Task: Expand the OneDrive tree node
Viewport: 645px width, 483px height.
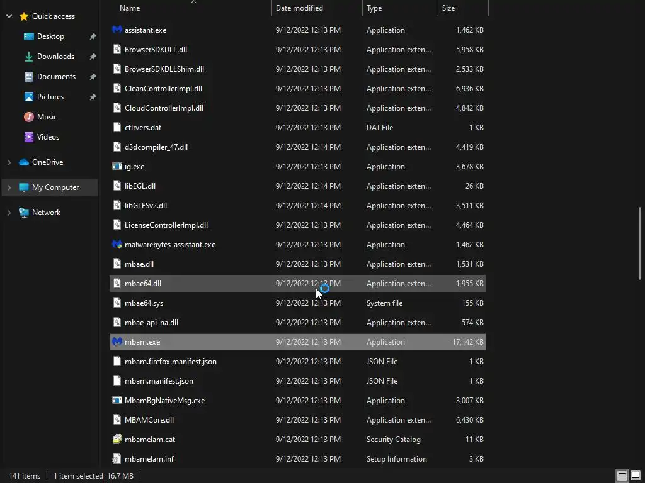Action: pyautogui.click(x=9, y=162)
